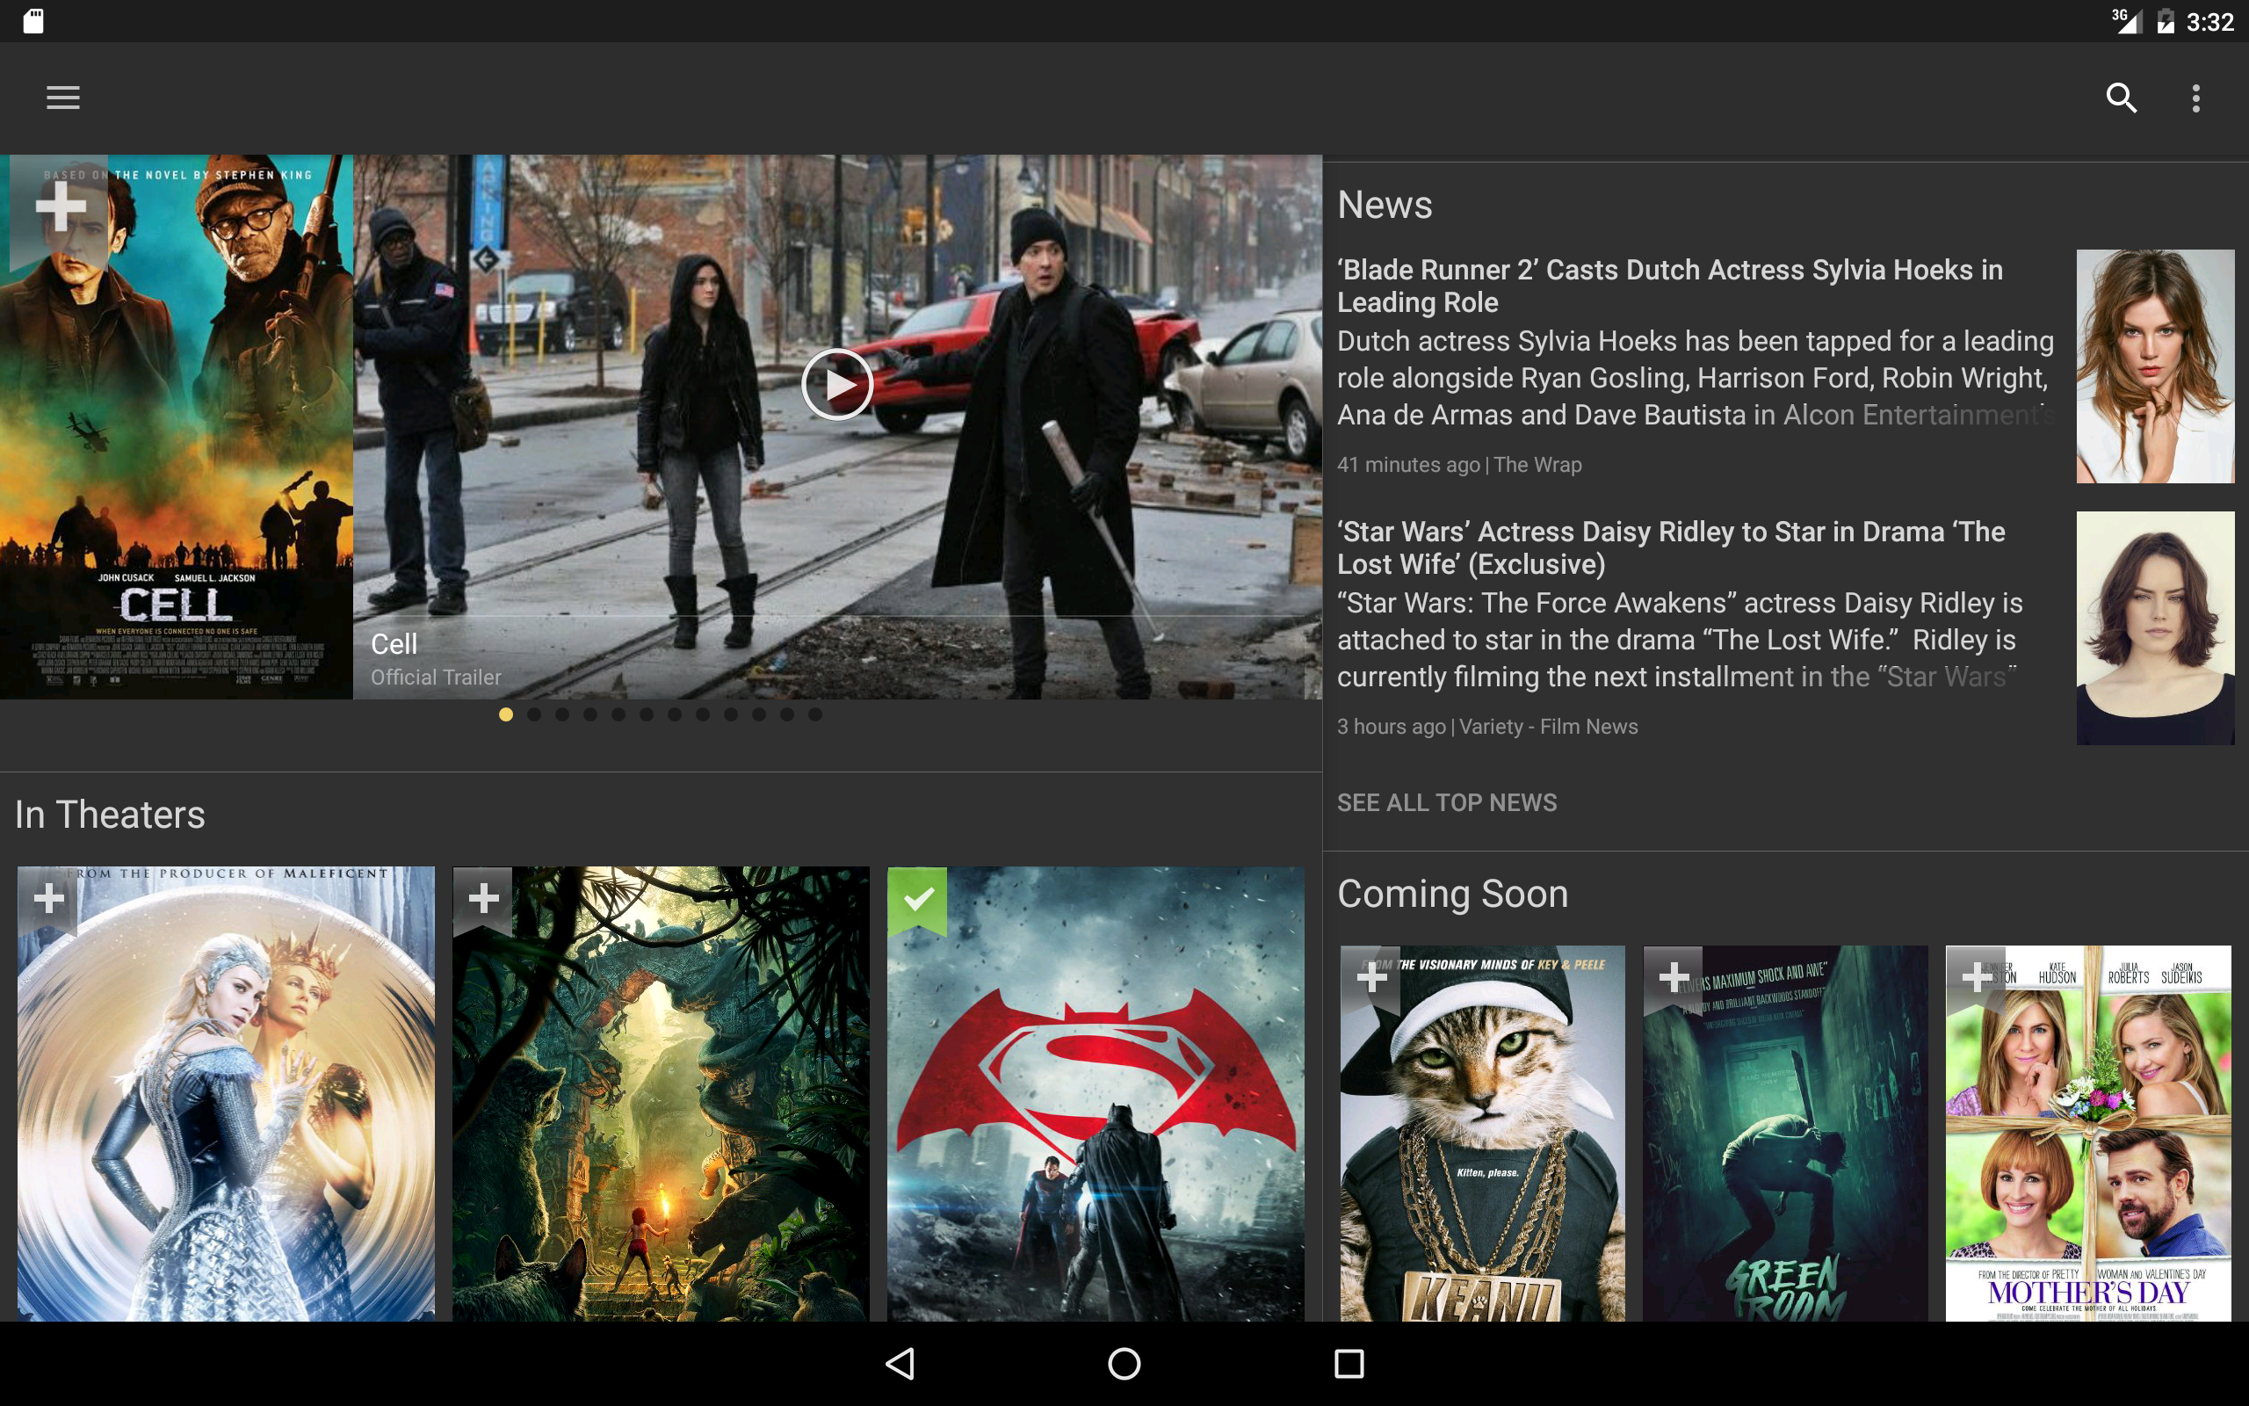Screen dimensions: 2249x1406
Task: Add The Huntsman poster to watchlist
Action: tap(48, 898)
